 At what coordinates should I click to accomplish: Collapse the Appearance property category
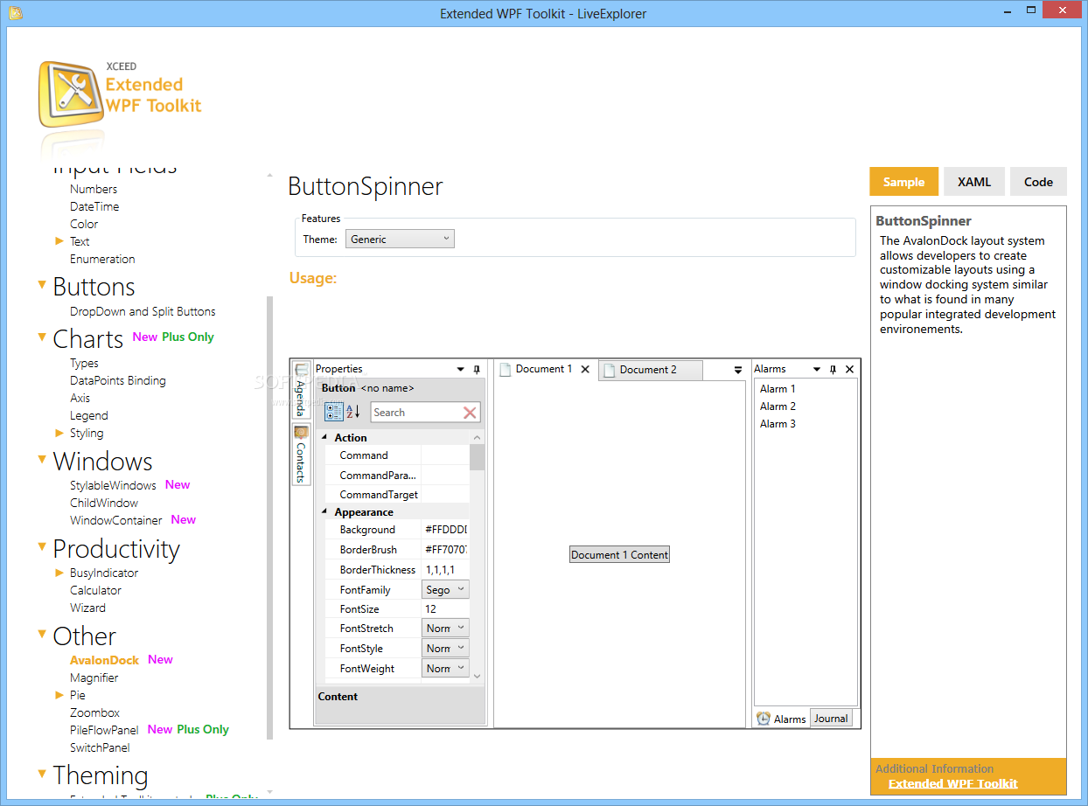click(x=324, y=513)
